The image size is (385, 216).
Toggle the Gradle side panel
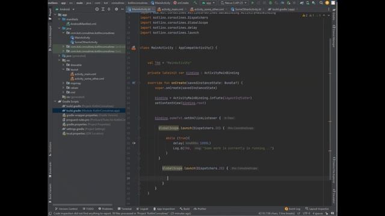(x=334, y=14)
